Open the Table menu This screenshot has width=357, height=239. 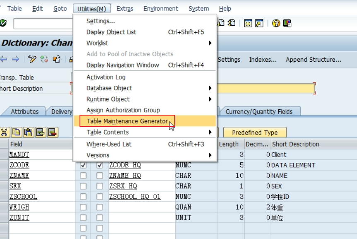tap(14, 9)
